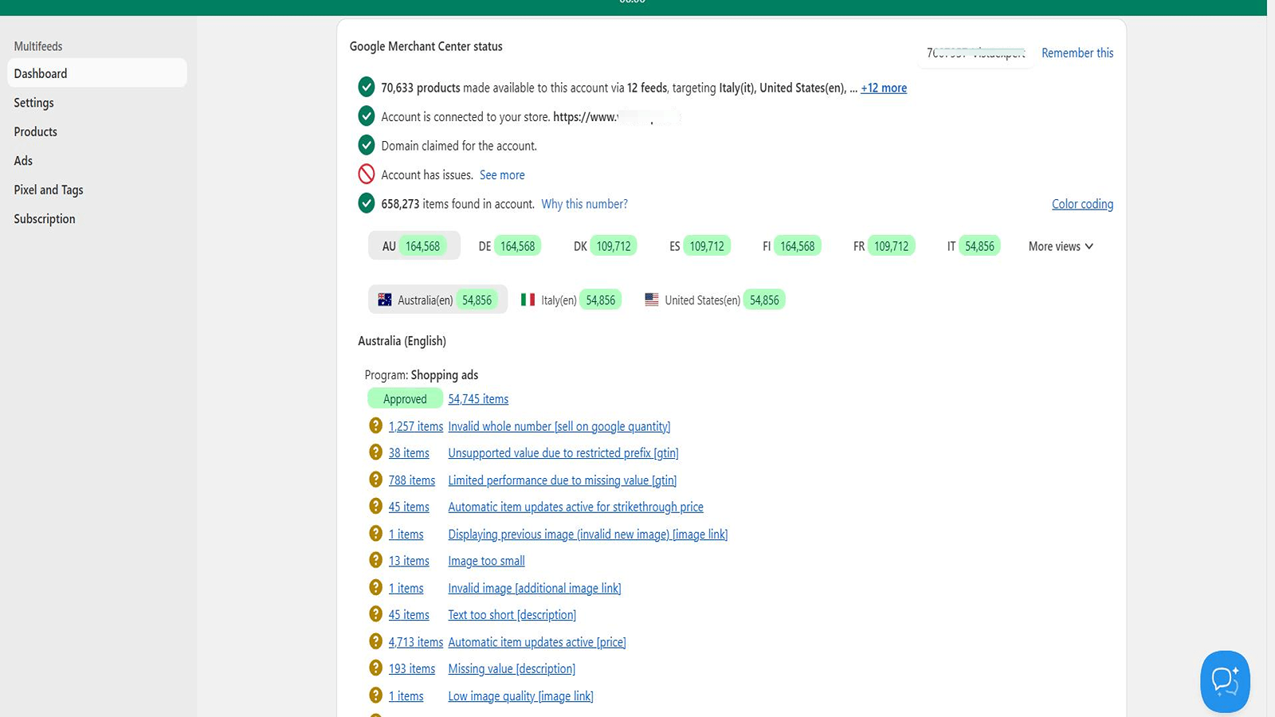Select the FR 109,712 country tab
The image size is (1275, 717).
[x=883, y=245]
